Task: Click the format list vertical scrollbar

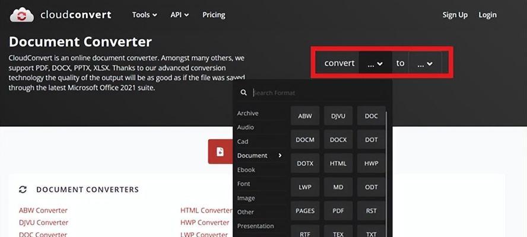Action: (x=387, y=174)
